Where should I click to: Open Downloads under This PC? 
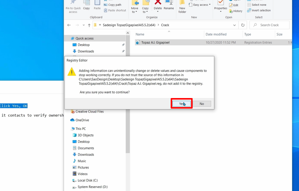pos(86,155)
